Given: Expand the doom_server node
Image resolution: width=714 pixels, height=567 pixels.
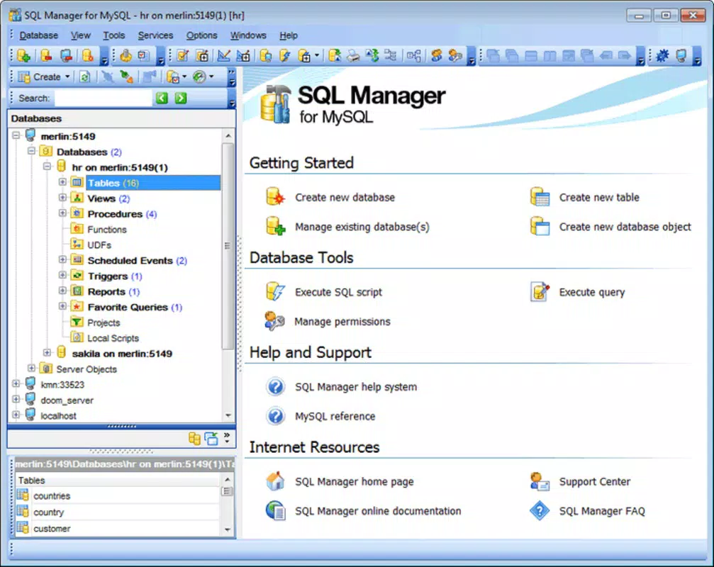Looking at the screenshot, I should 16,399.
